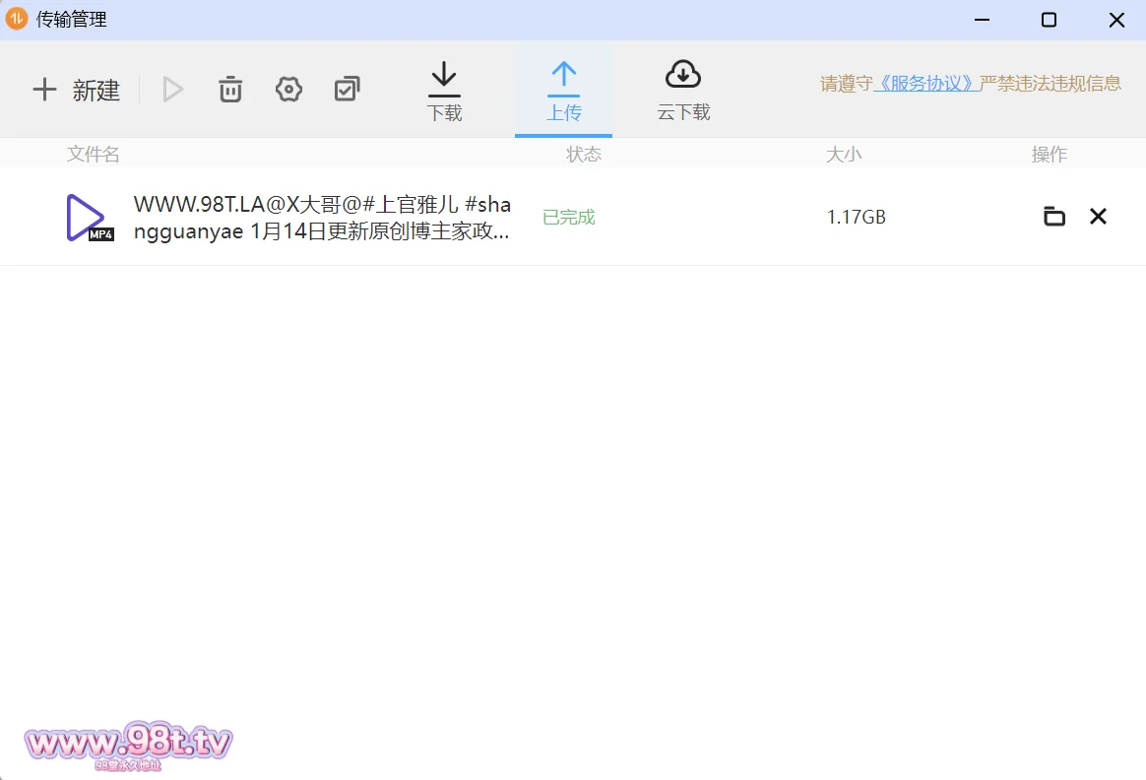Click the orange app logo in title bar
1146x780 pixels.
(x=17, y=20)
